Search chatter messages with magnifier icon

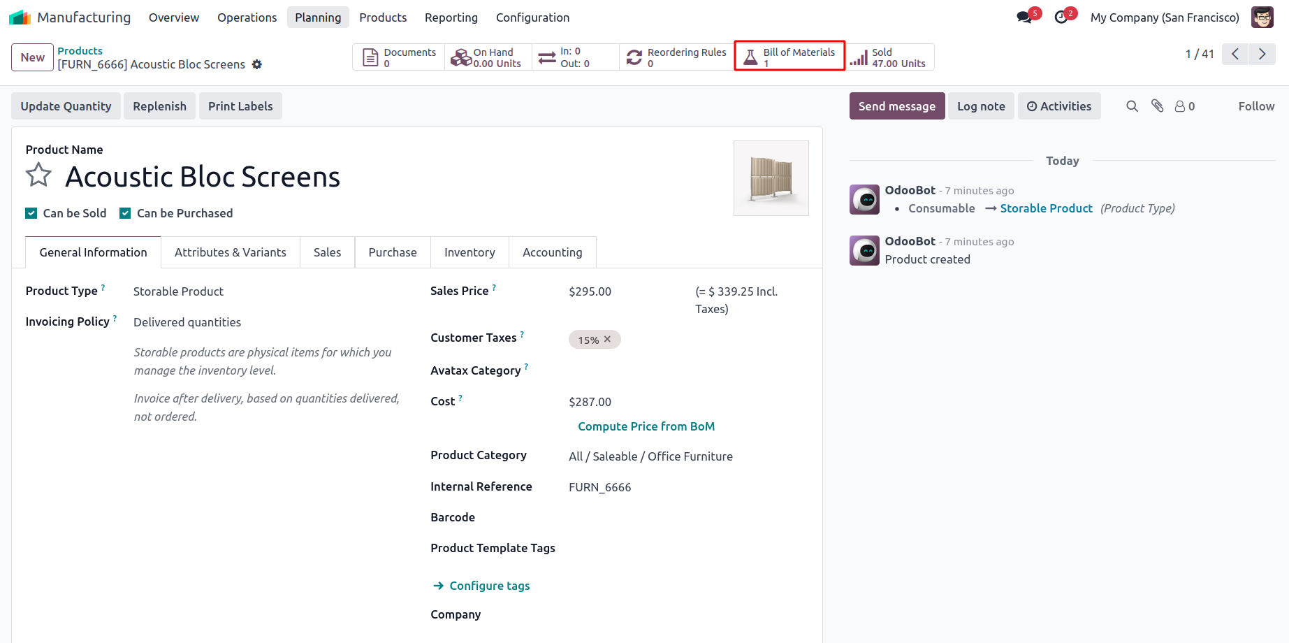click(x=1132, y=106)
